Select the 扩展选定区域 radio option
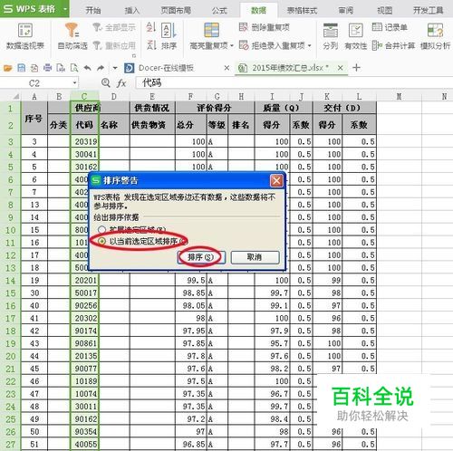Screen dimensions: 453x451 pos(101,230)
